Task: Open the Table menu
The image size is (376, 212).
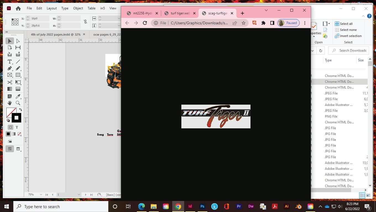Action: pos(92,8)
